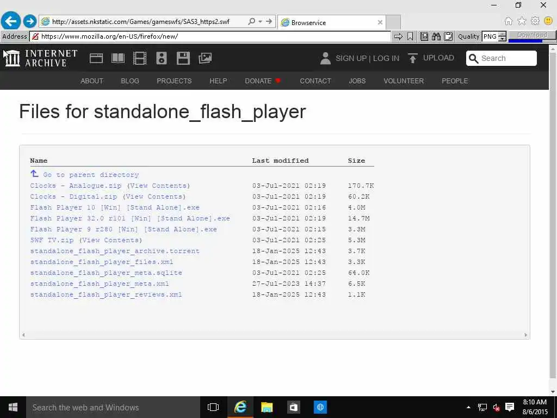The image size is (557, 418).
Task: Open the JOBS menu item
Action: (x=357, y=81)
